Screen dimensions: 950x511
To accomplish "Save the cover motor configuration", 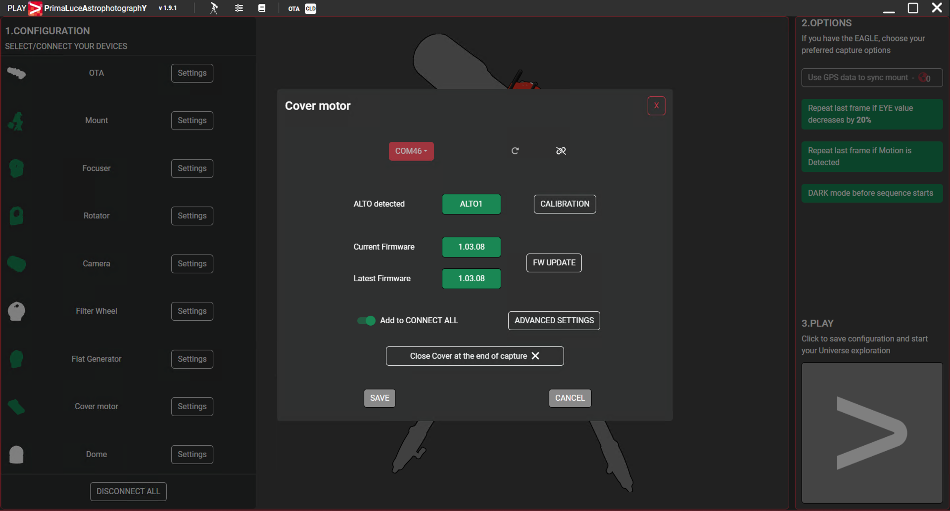I will [x=380, y=398].
